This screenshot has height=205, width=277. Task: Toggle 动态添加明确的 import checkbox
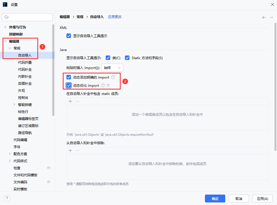click(x=69, y=77)
